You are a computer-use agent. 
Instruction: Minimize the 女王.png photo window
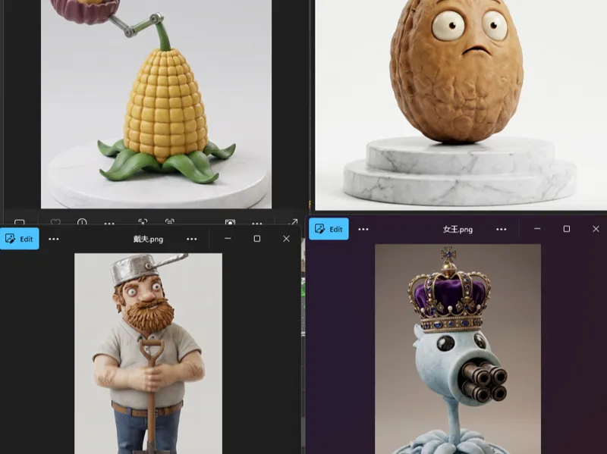(537, 229)
